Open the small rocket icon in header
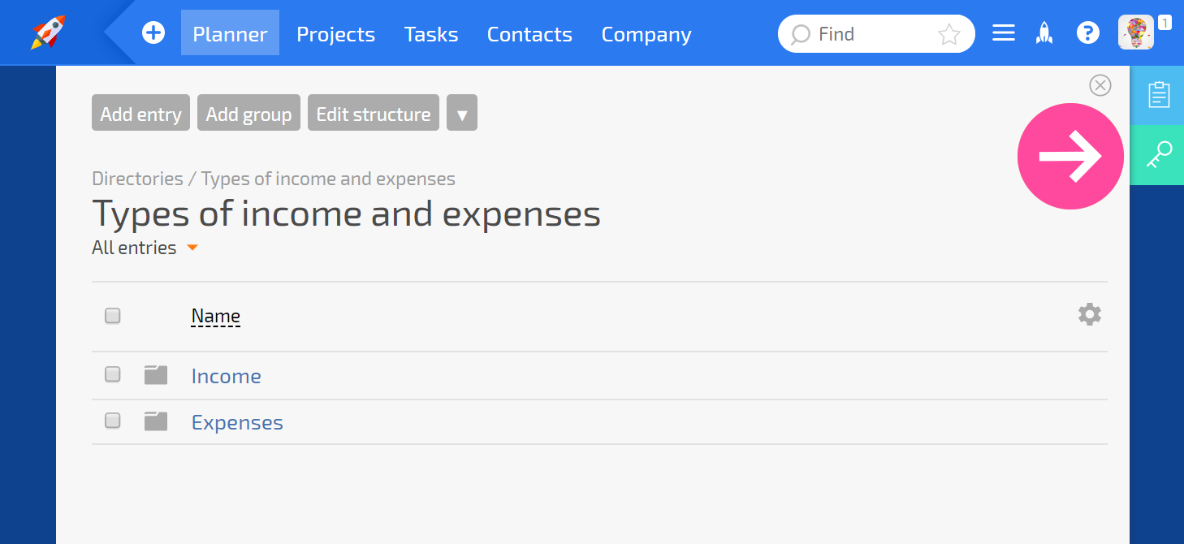 [x=1044, y=33]
